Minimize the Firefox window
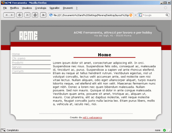 pos(161,3)
